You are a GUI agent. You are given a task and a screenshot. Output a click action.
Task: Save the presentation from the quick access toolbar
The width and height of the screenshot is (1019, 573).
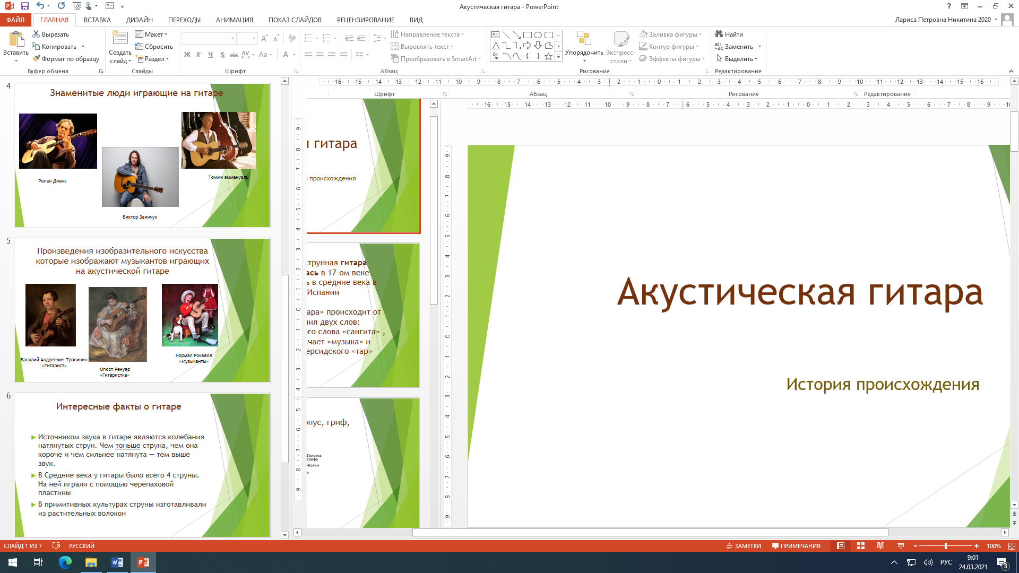24,6
